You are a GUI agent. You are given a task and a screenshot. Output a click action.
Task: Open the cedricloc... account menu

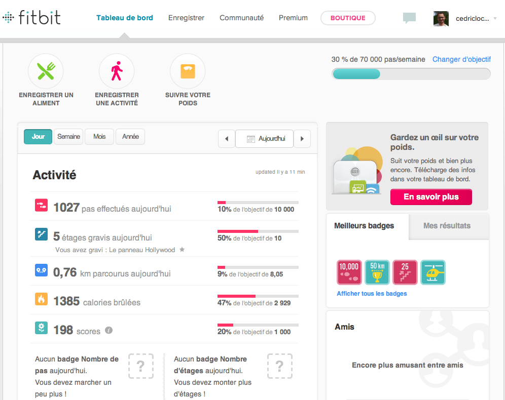[472, 19]
